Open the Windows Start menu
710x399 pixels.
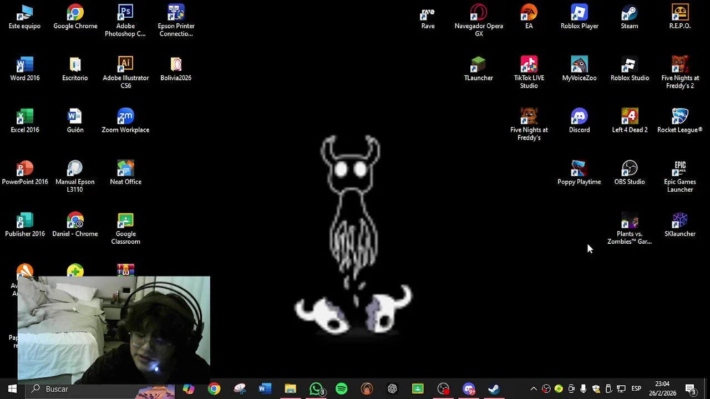[12, 389]
